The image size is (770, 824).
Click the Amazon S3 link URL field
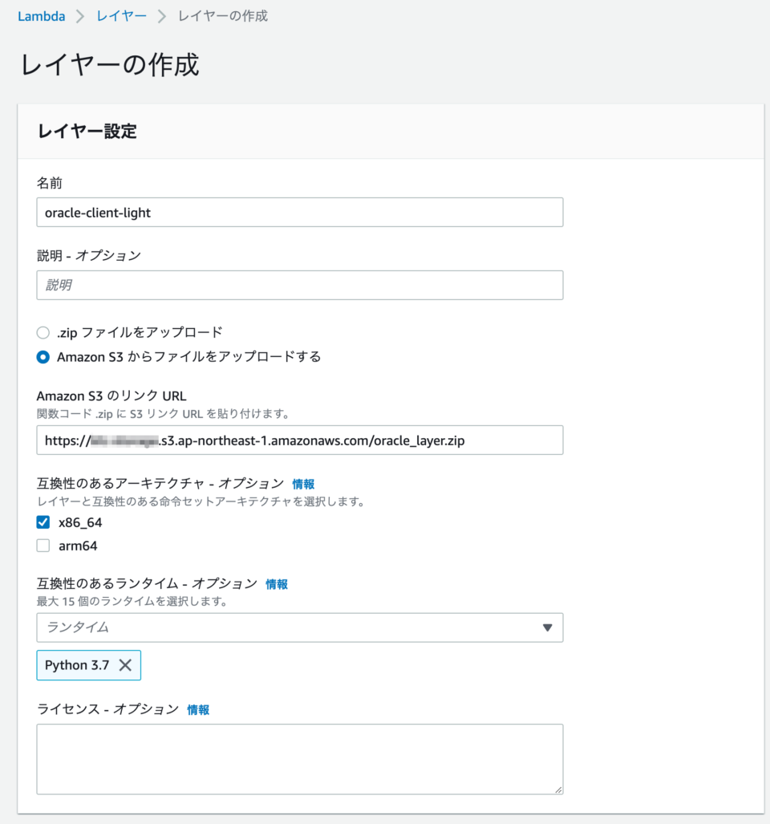coord(299,440)
